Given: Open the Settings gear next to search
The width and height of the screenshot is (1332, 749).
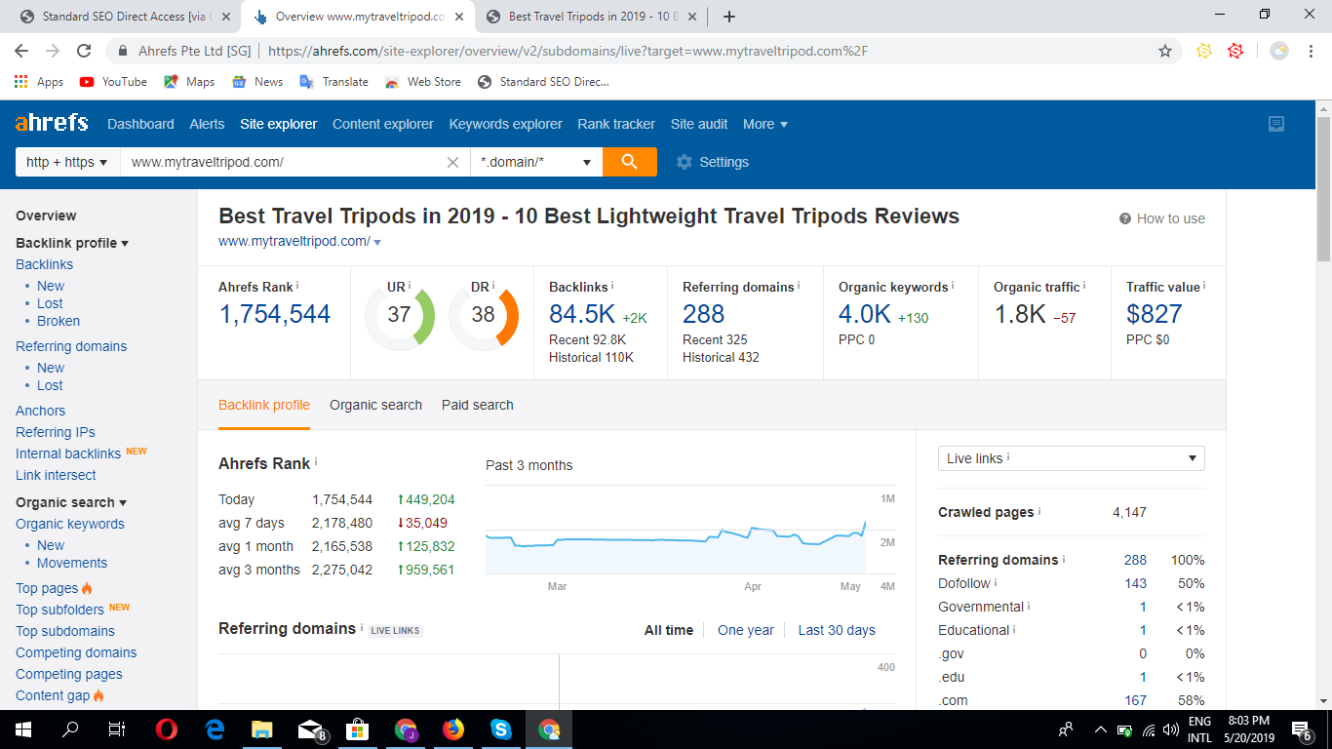Looking at the screenshot, I should click(685, 162).
